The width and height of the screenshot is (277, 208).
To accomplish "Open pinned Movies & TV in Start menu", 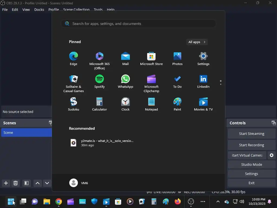I will (x=203, y=104).
